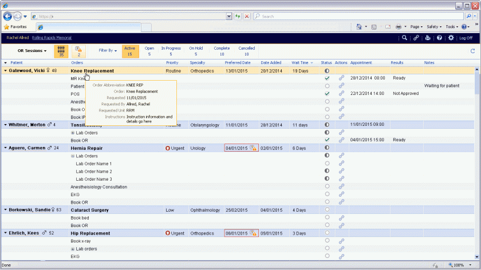Viewport: 481px width, 270px height.
Task: Open help question mark icon
Action: pos(439,38)
